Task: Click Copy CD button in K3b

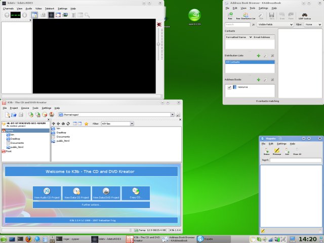Action: pyautogui.click(x=136, y=193)
